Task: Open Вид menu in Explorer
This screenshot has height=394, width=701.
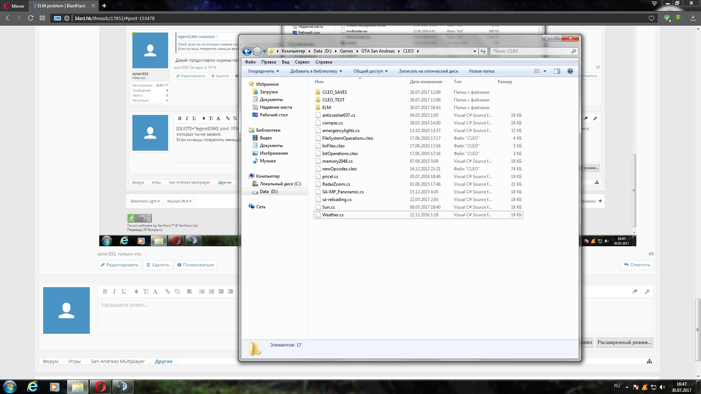Action: click(x=286, y=62)
